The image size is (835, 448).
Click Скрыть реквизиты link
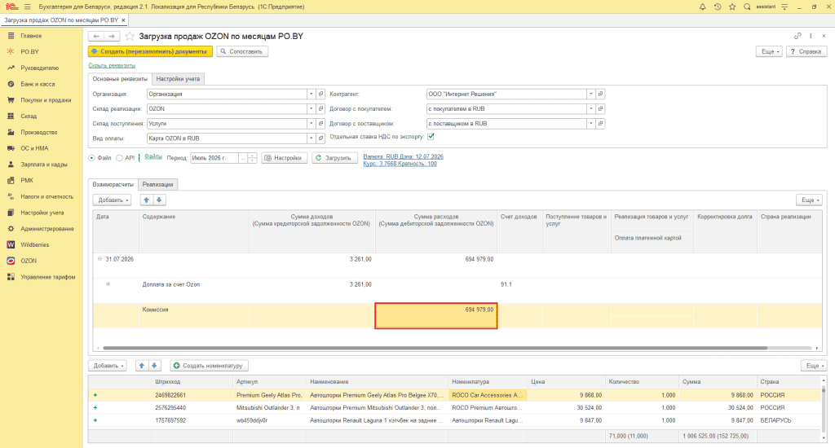coord(112,65)
